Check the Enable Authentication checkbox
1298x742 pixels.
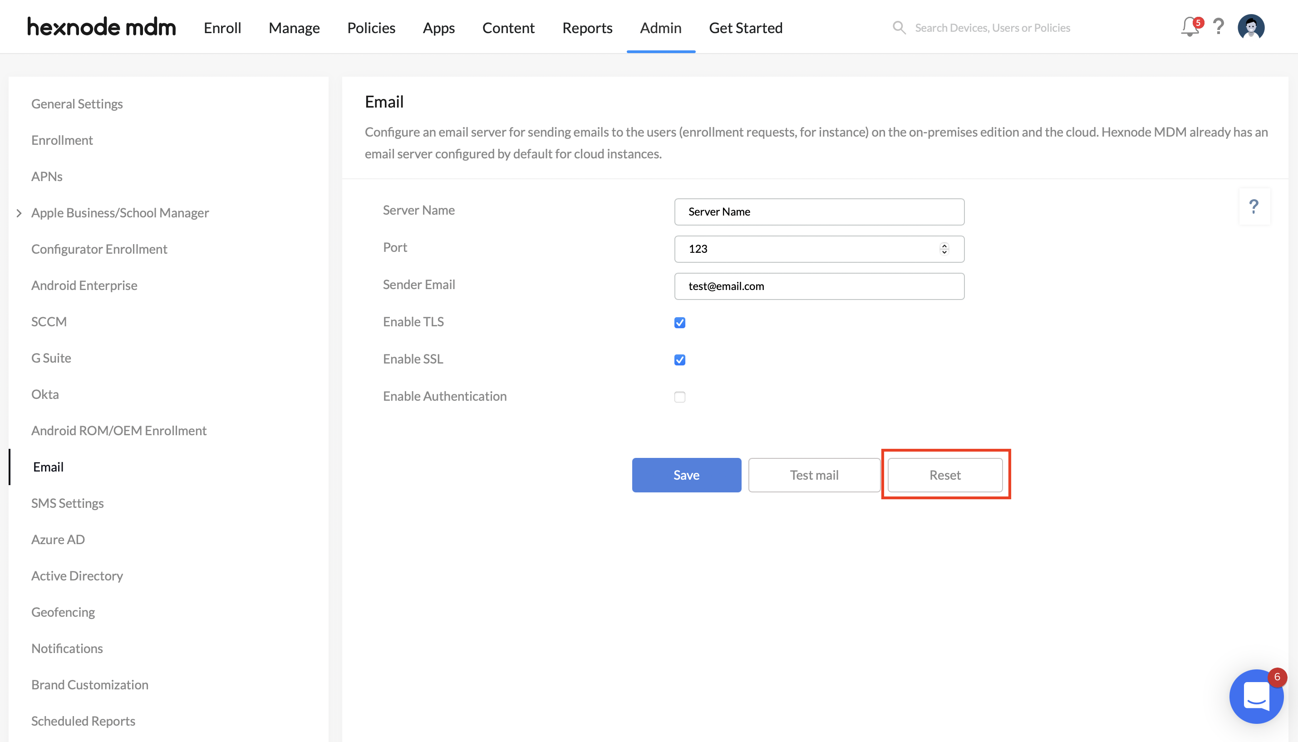point(679,397)
